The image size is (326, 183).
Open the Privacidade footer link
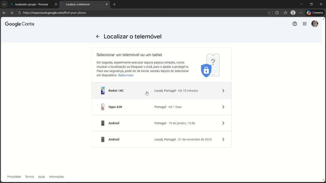coord(14,177)
